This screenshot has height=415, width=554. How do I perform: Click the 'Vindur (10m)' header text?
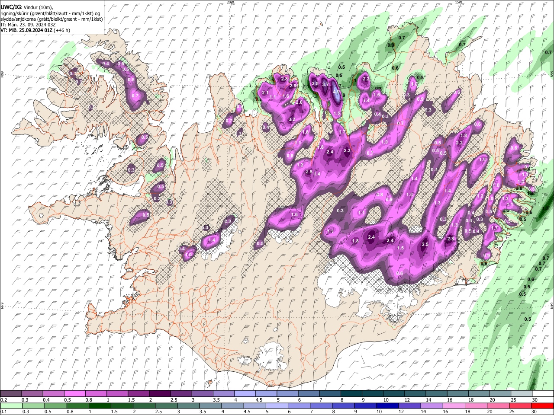37,7
